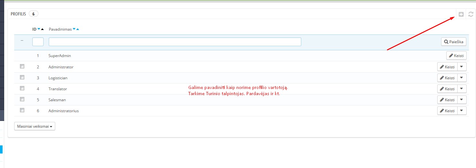
Task: Click the Salesman name cell
Action: pos(57,100)
